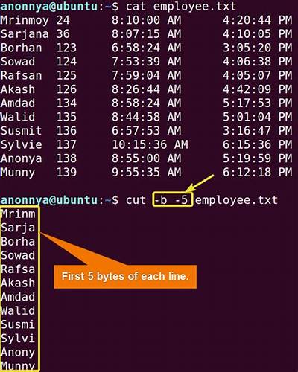Select 'Anonya' in the file listing
This screenshot has width=298, height=372.
21,158
